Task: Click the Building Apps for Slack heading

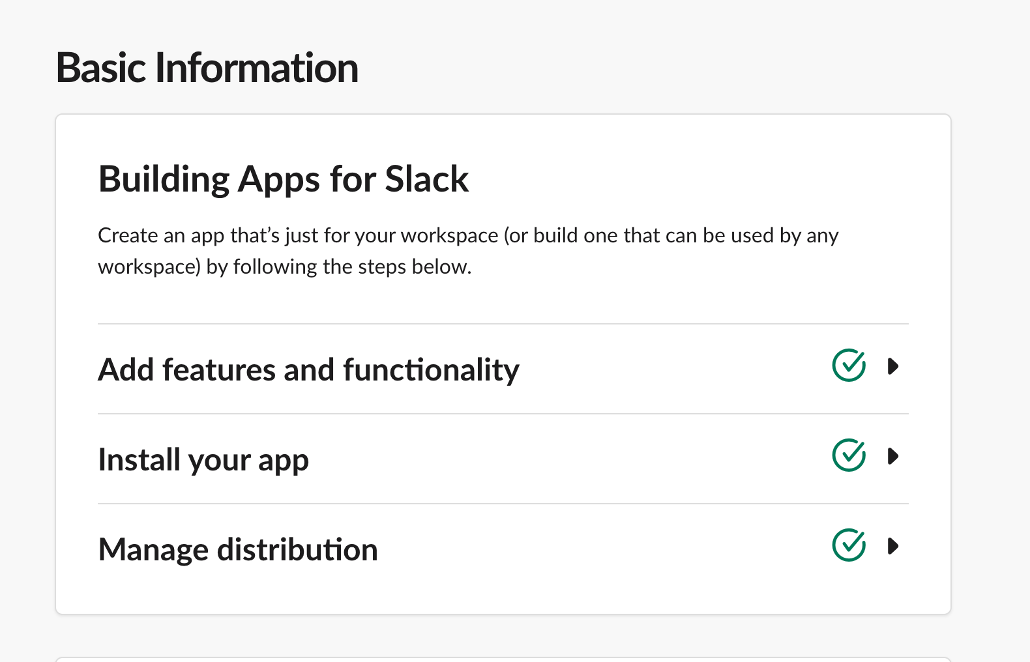Action: (284, 179)
